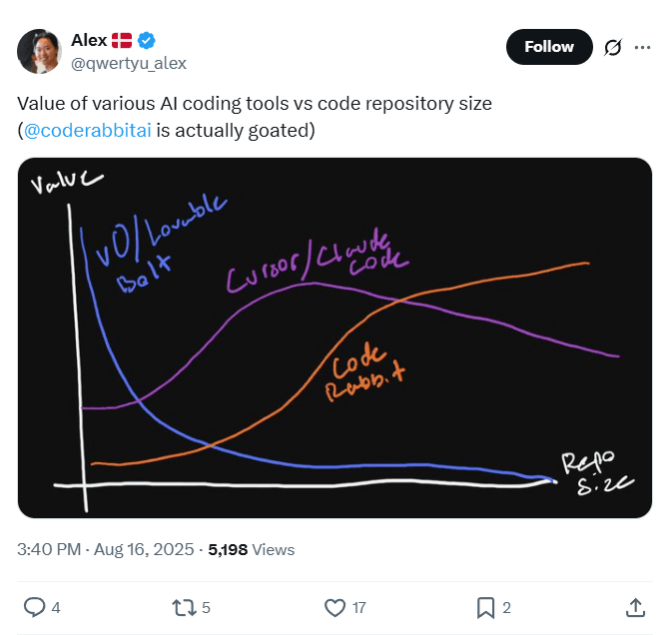Viewport: 666px width, 635px height.
Task: Click the reply speech bubble icon
Action: 33,607
